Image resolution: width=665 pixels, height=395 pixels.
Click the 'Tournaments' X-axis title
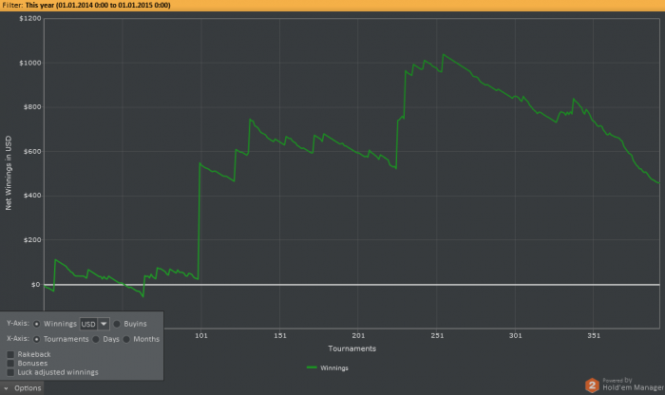(352, 348)
